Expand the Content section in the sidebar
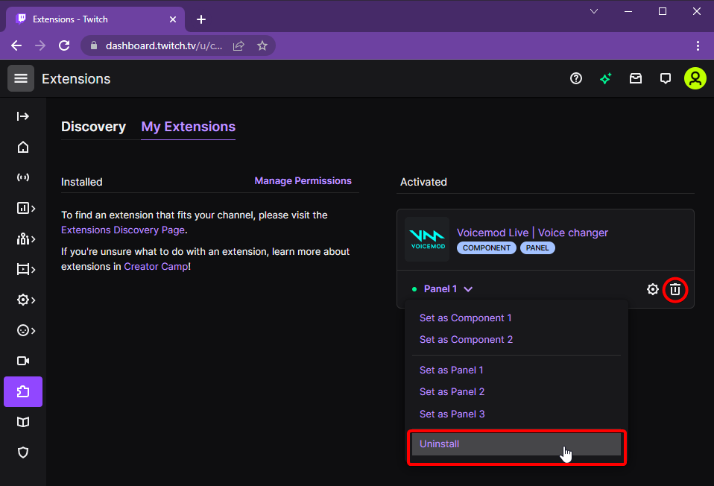Viewport: 714px width, 486px height. pyautogui.click(x=26, y=269)
